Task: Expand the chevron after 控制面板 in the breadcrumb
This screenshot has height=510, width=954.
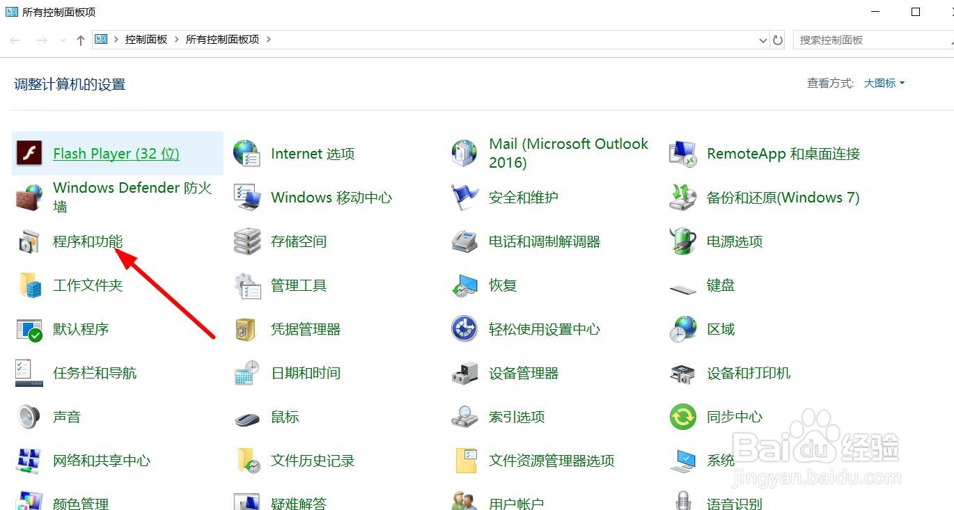Action: 177,40
